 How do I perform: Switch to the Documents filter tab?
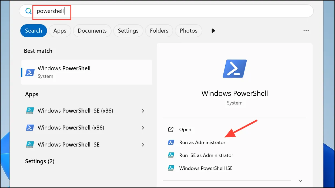[92, 31]
